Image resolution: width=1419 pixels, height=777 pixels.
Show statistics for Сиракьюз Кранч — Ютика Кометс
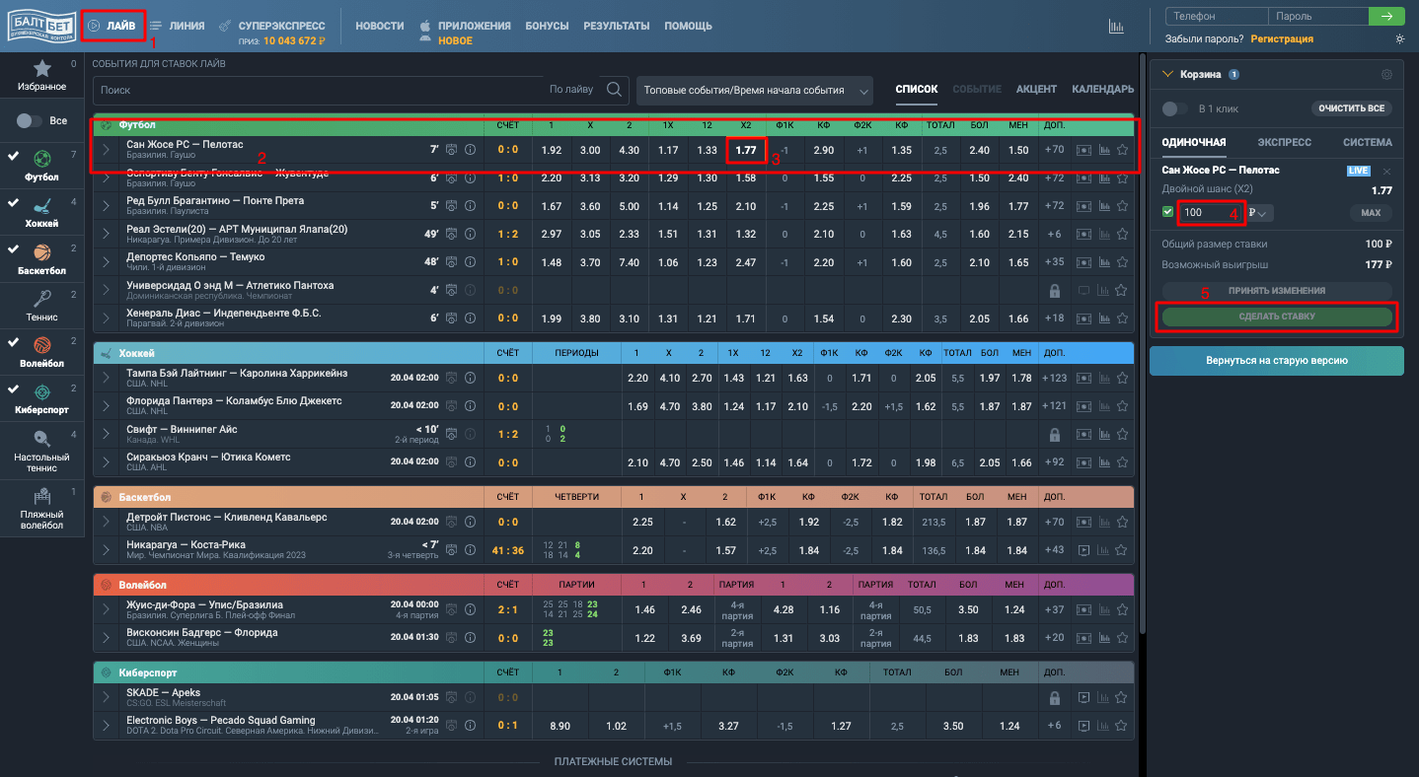point(1104,461)
